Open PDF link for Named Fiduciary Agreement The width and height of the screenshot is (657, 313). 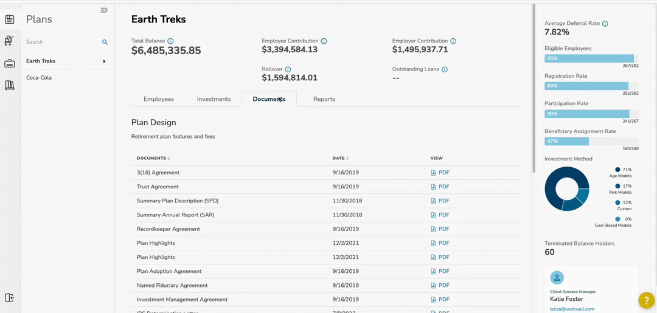point(443,286)
